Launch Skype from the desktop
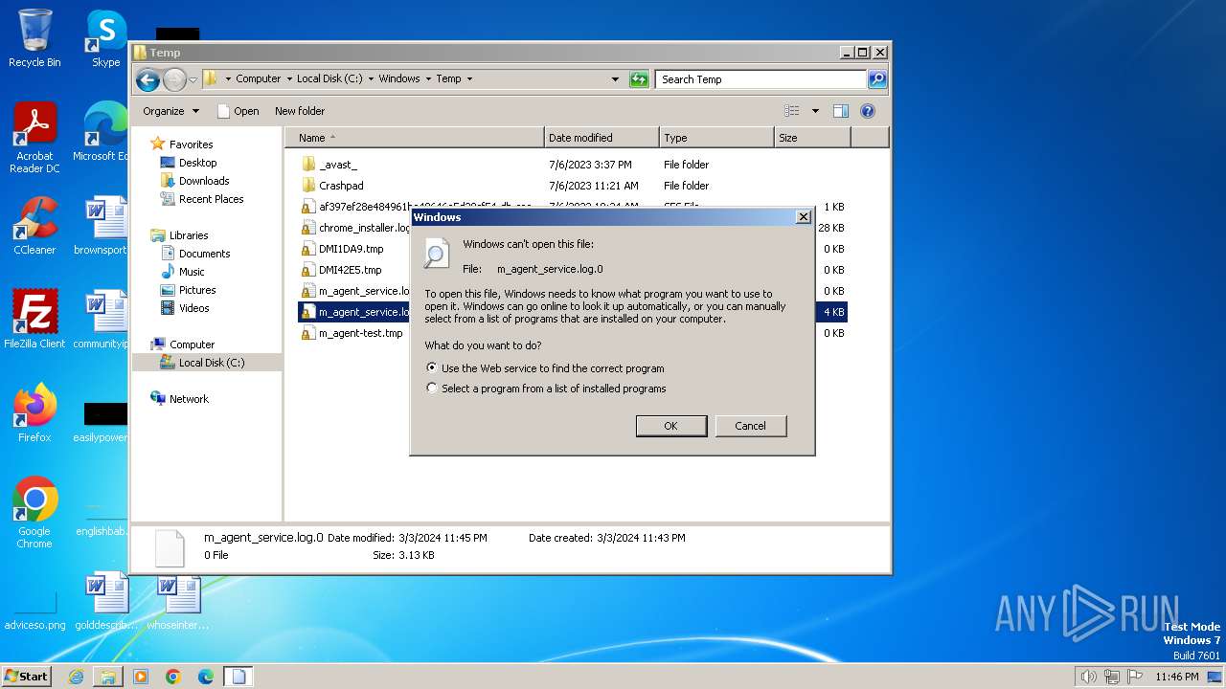Screen dimensions: 1226x689 pos(105,38)
